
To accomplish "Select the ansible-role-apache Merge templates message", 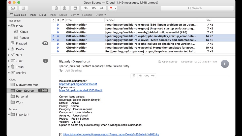I will pos(143,48).
